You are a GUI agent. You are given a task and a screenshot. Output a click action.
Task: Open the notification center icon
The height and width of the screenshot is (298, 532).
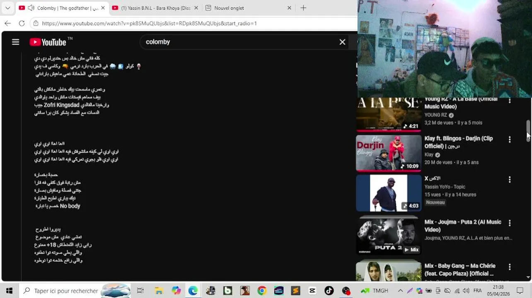coord(520,291)
